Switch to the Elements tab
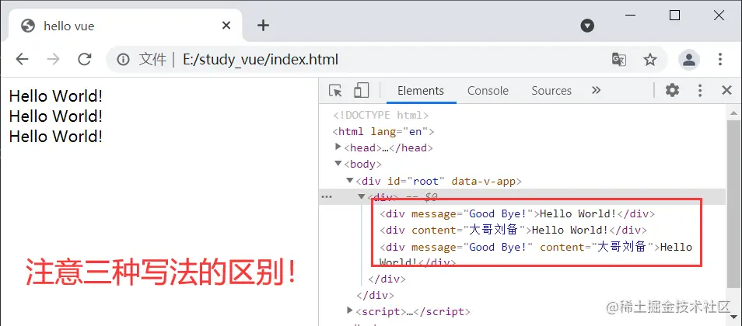742x326 pixels. pos(421,91)
